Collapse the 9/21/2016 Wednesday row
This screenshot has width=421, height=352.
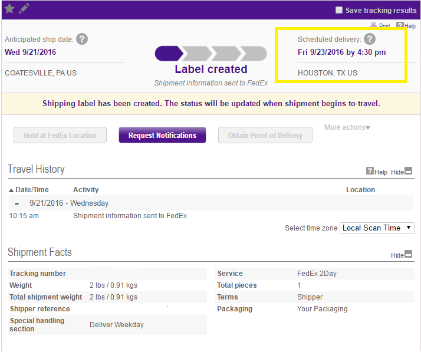pos(17,203)
